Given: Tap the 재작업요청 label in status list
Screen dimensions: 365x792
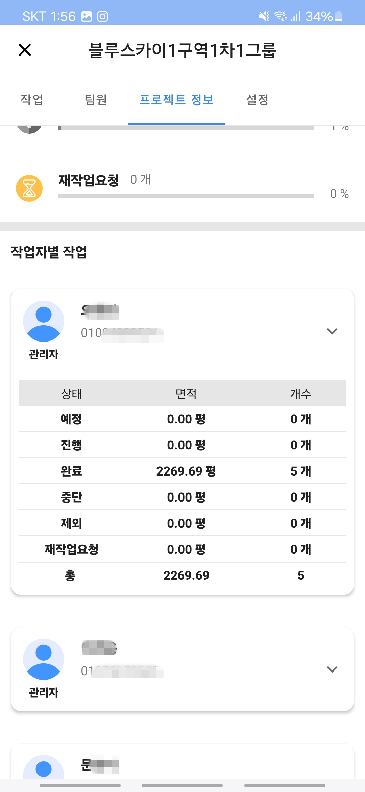Looking at the screenshot, I should pos(89,180).
